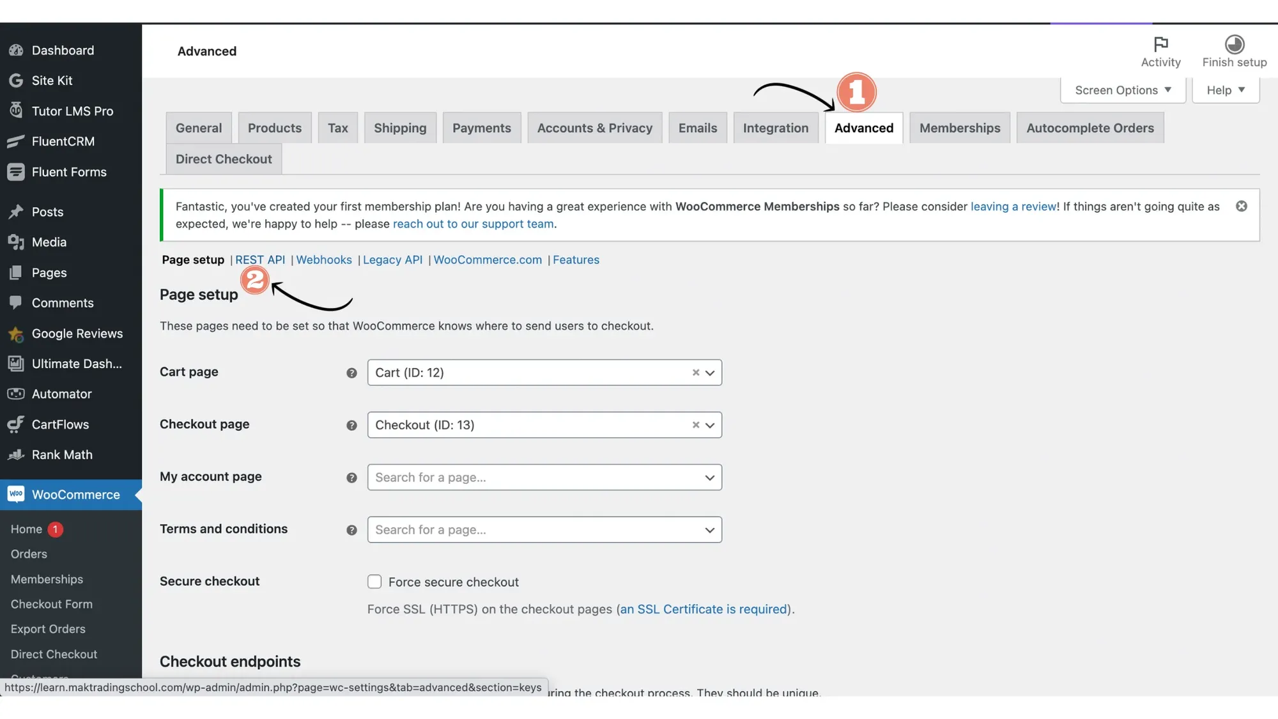
Task: Click the Checkout page help icon
Action: [x=351, y=426]
